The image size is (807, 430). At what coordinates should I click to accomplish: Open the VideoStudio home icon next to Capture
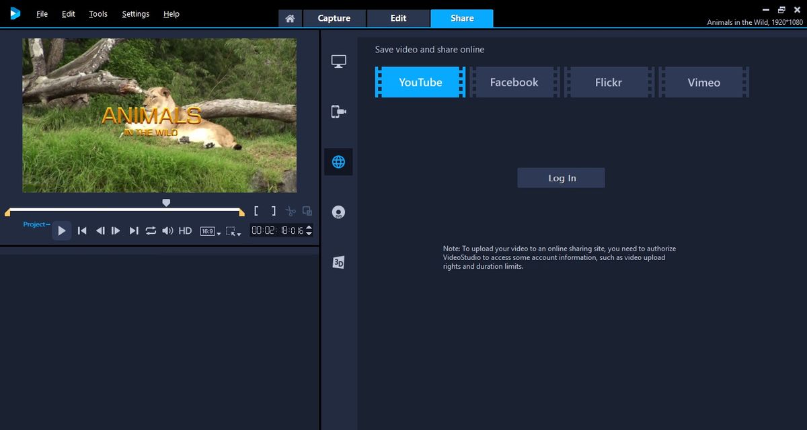coord(290,18)
